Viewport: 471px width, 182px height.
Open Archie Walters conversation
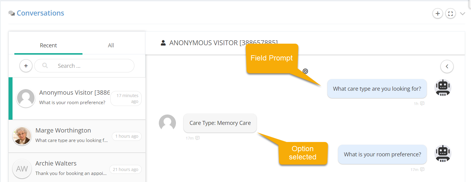77,167
